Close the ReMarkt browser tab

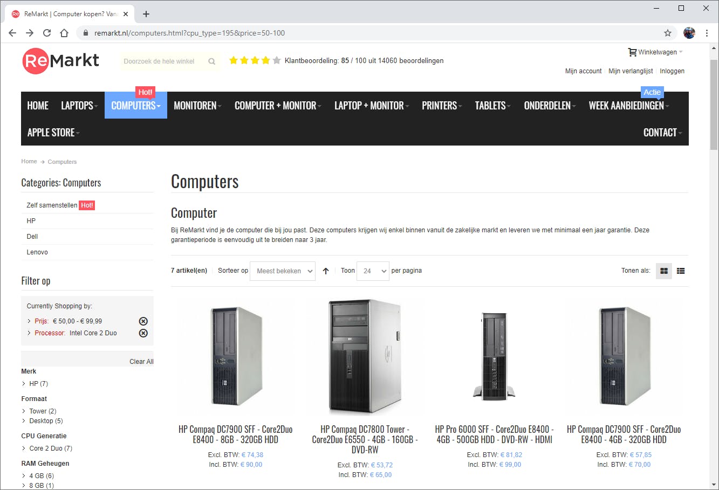tap(126, 14)
